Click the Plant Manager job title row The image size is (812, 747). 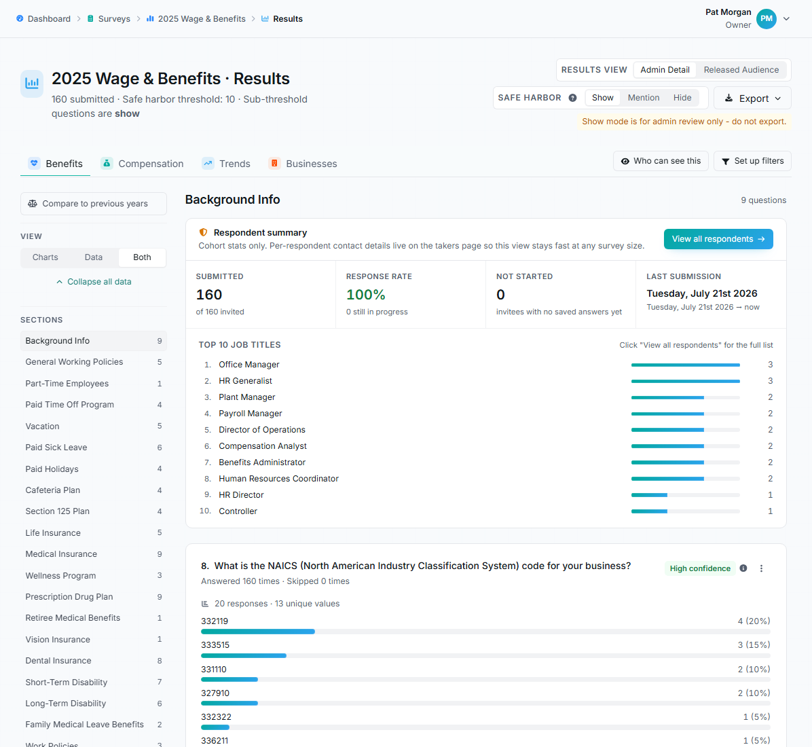(485, 397)
